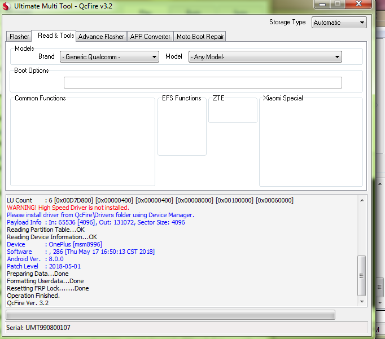Open the Brand Generic Qualcomm dropdown
This screenshot has width=385, height=339.
click(x=110, y=57)
